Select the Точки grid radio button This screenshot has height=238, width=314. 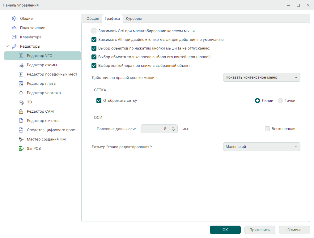[280, 101]
